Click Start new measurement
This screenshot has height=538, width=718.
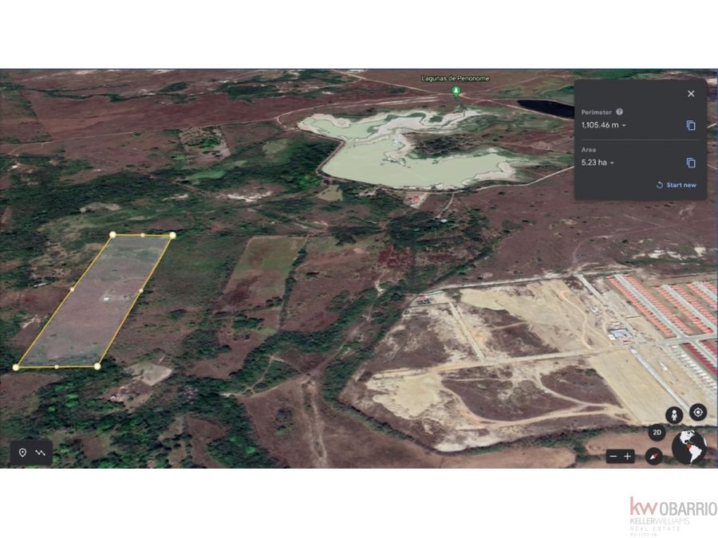[676, 185]
